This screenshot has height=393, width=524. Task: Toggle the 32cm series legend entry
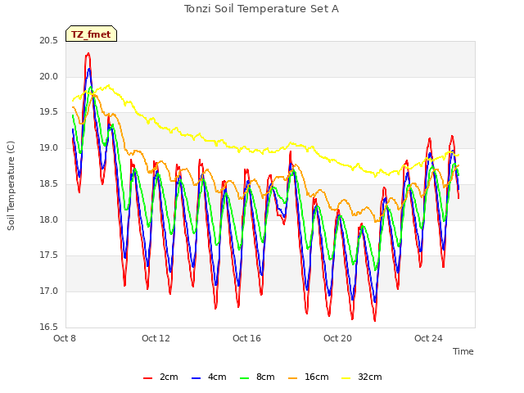362,377
